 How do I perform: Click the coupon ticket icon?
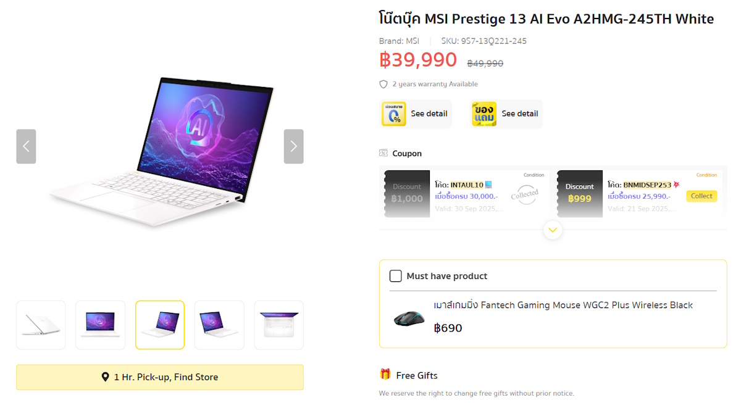[383, 154]
